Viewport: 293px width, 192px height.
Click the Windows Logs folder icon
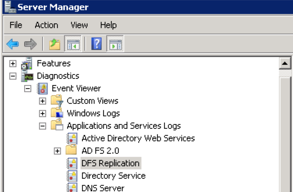(x=57, y=113)
